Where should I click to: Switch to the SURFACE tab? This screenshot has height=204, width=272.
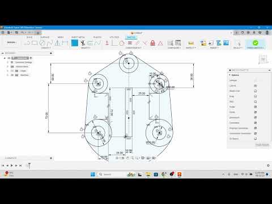45,37
